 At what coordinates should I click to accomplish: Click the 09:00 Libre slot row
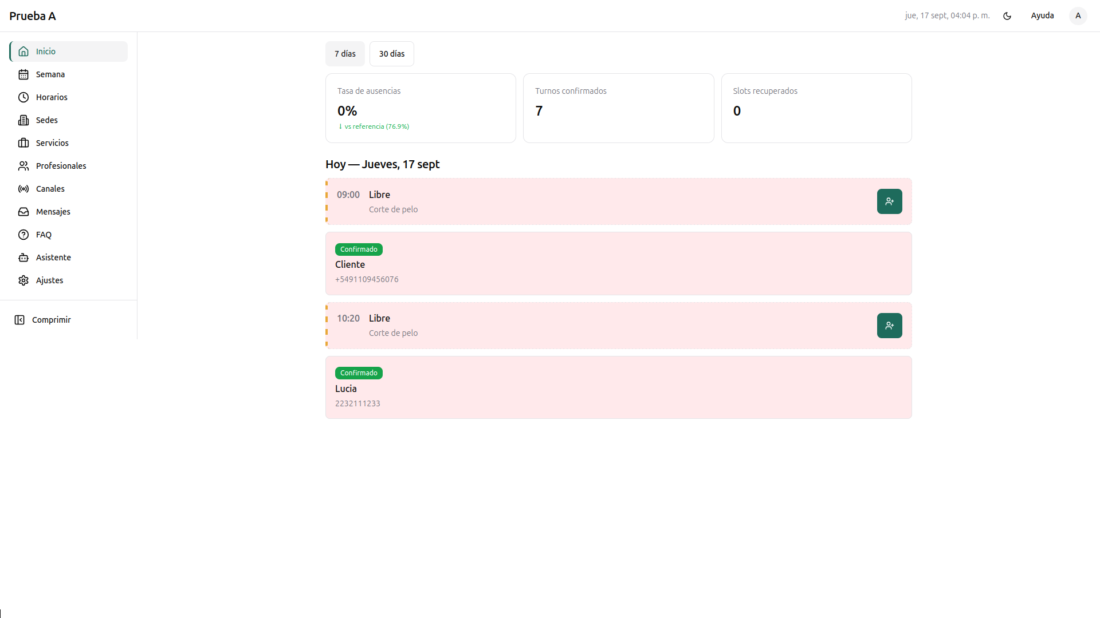(619, 201)
